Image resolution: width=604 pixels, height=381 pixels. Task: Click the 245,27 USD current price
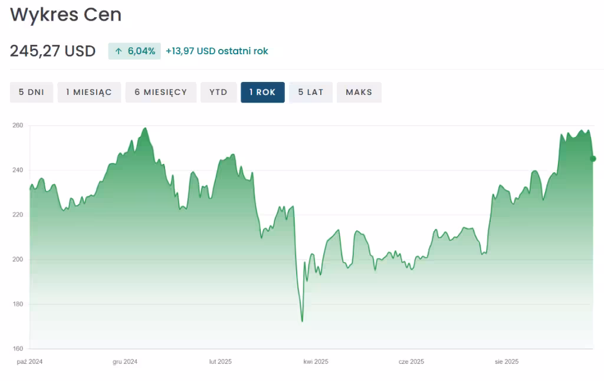click(52, 51)
